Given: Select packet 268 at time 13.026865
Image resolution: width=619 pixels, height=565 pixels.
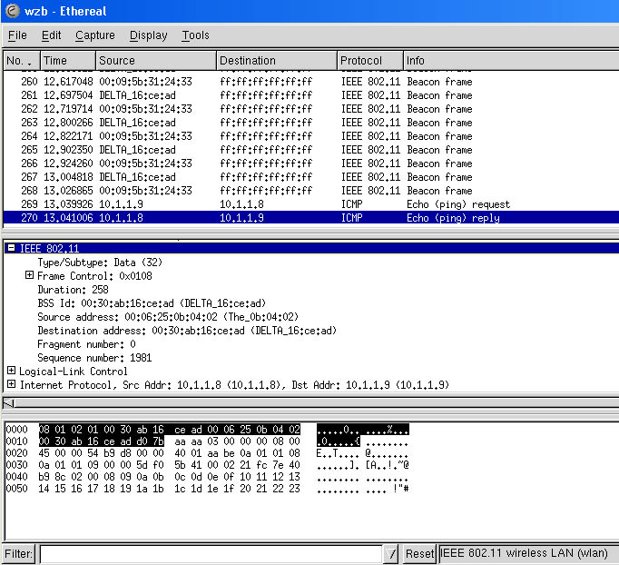Looking at the screenshot, I should point(311,191).
